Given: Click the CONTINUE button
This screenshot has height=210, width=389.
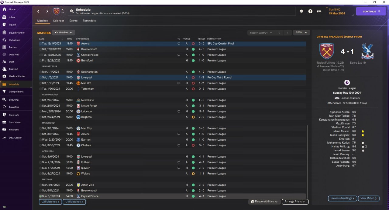Looking at the screenshot, I should point(372,11).
